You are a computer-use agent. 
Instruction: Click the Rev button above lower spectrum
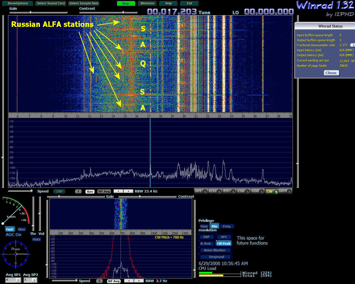click(x=90, y=191)
